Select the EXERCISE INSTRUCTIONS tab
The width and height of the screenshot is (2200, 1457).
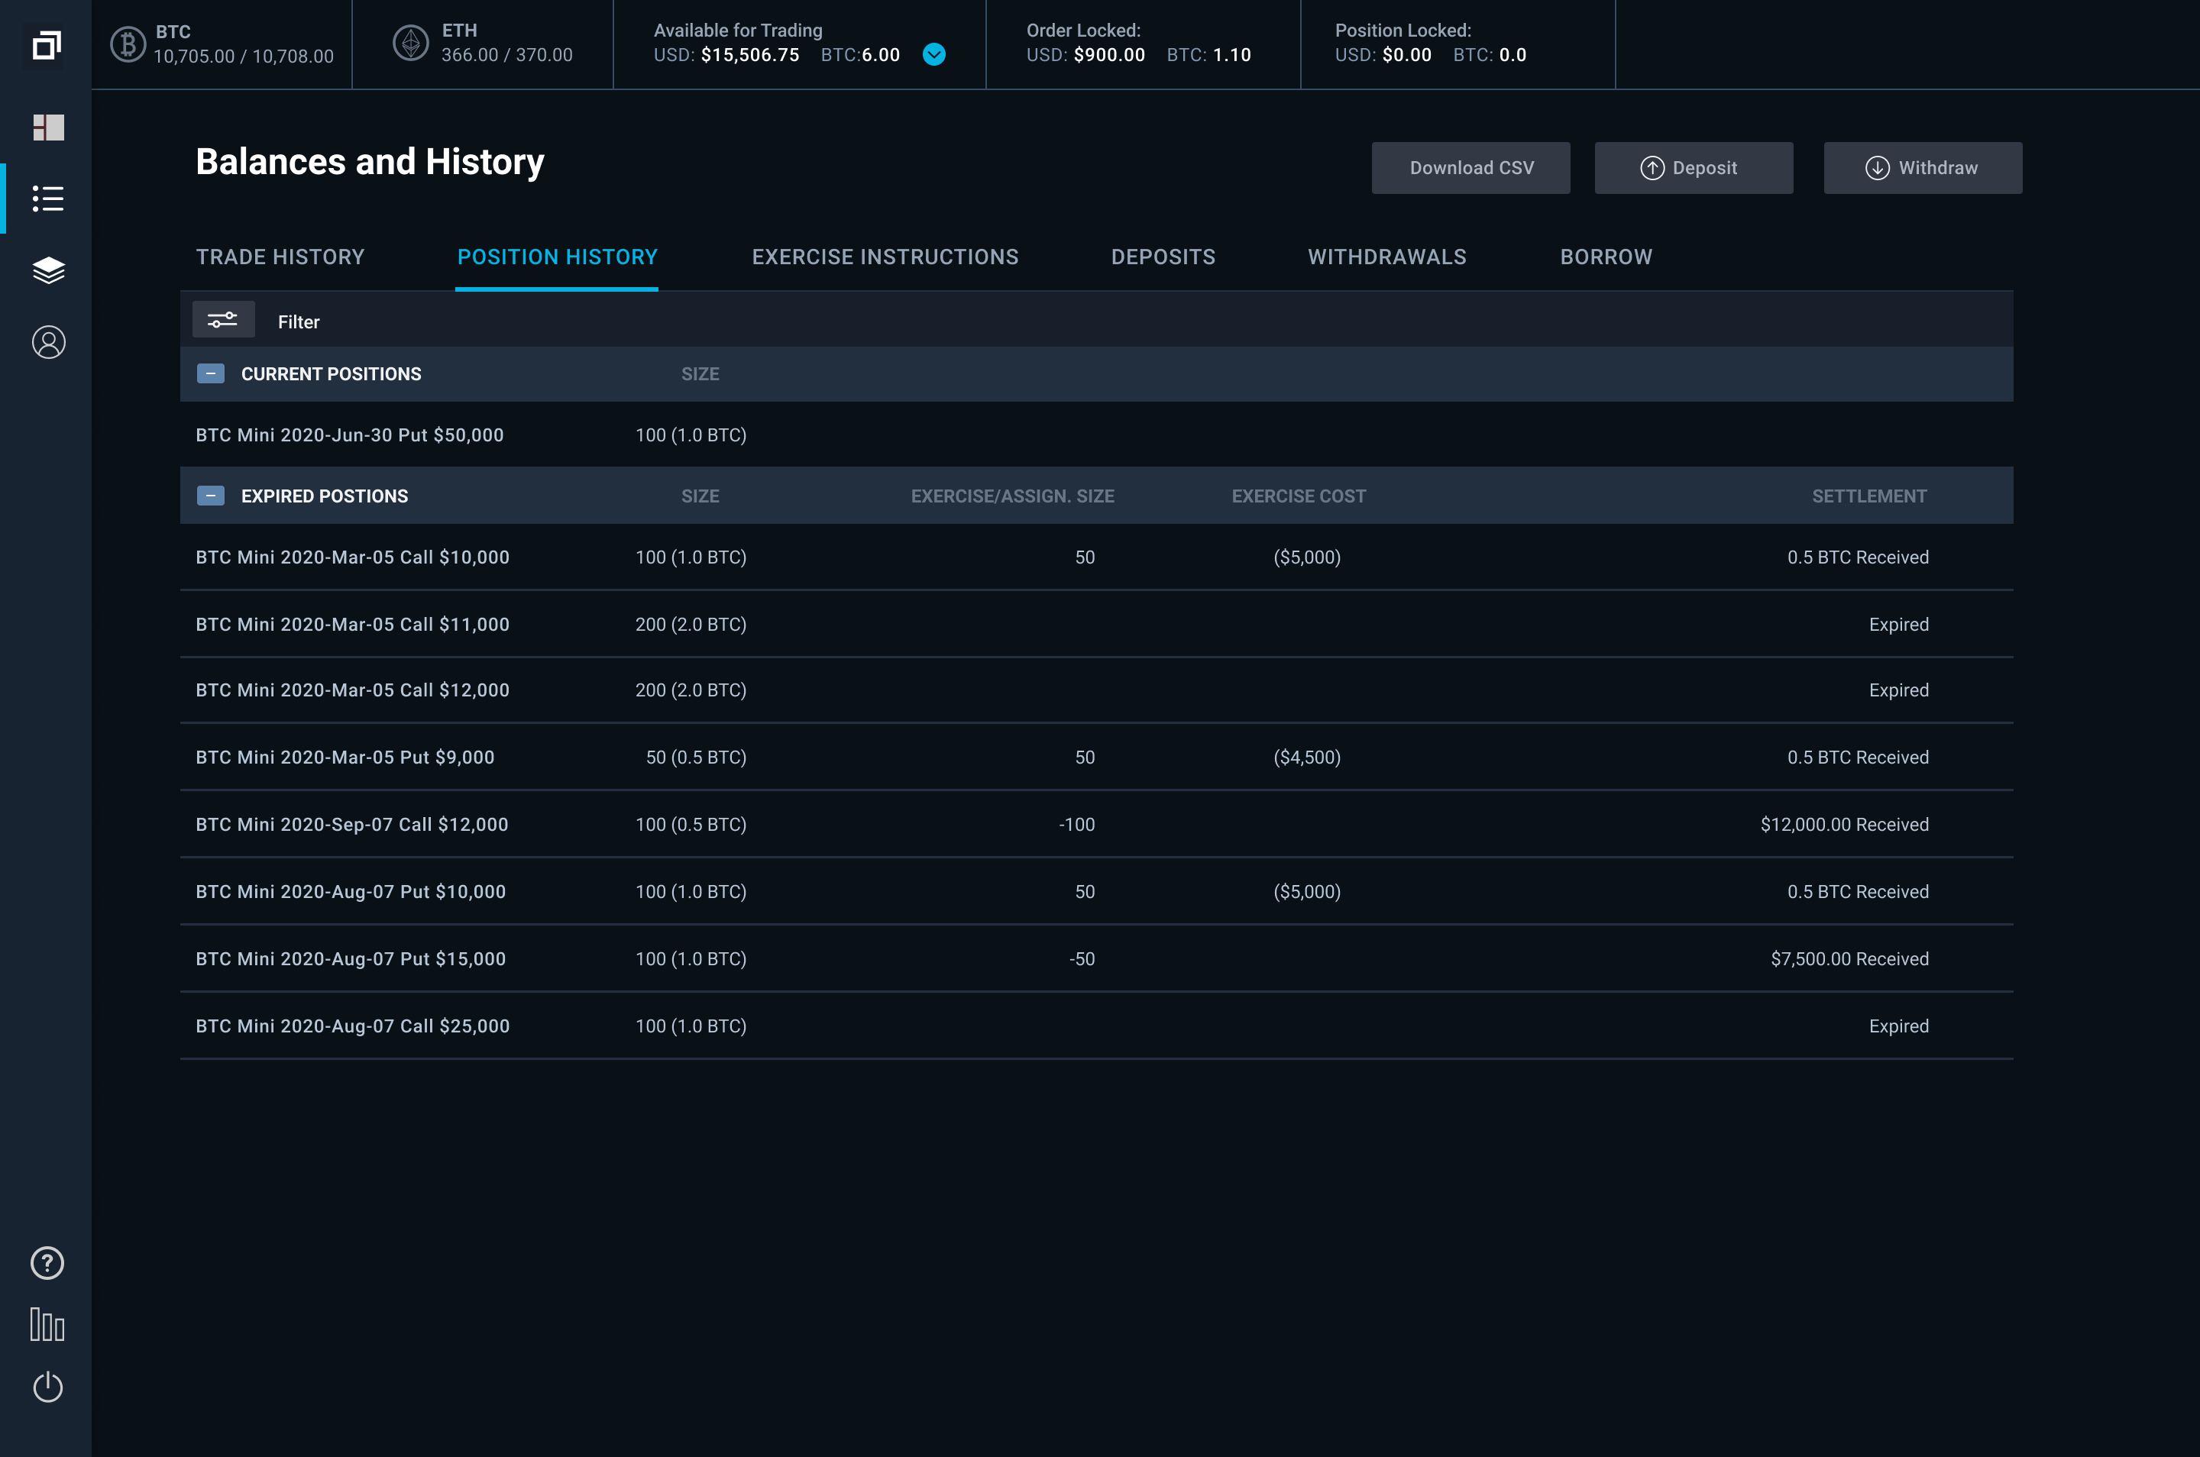pos(885,257)
